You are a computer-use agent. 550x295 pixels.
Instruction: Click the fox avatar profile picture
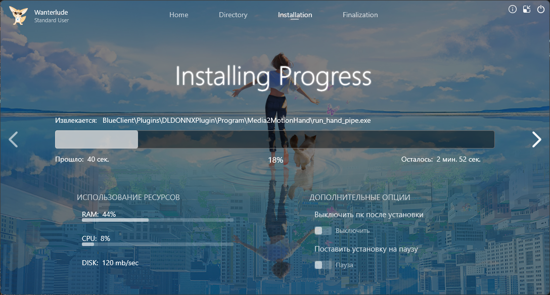point(18,15)
